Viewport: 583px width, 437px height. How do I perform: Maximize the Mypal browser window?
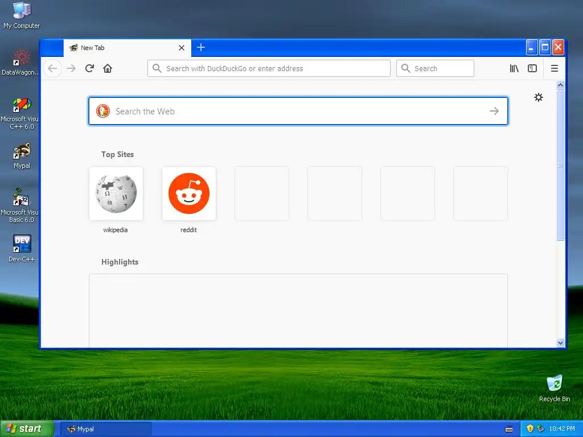click(x=545, y=48)
